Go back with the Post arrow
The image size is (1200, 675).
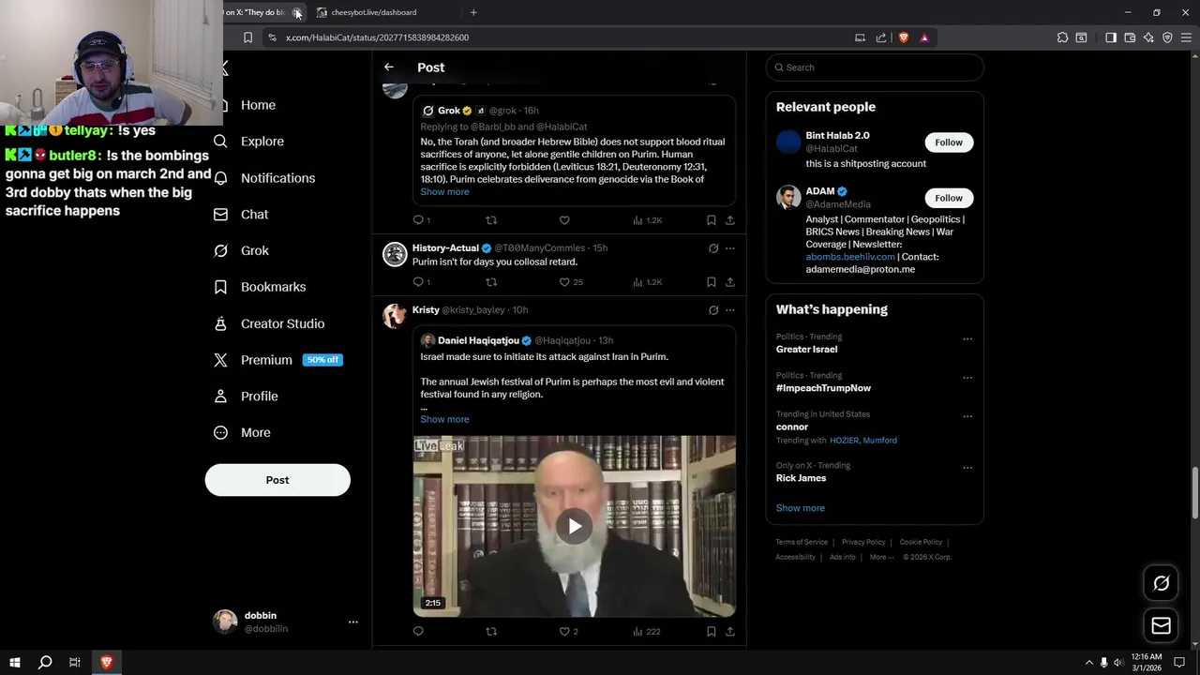(389, 67)
